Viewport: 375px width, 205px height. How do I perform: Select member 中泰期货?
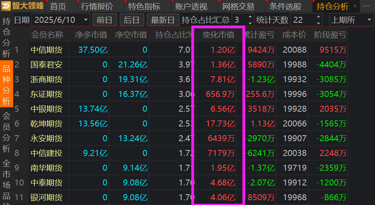pyautogui.click(x=46, y=183)
